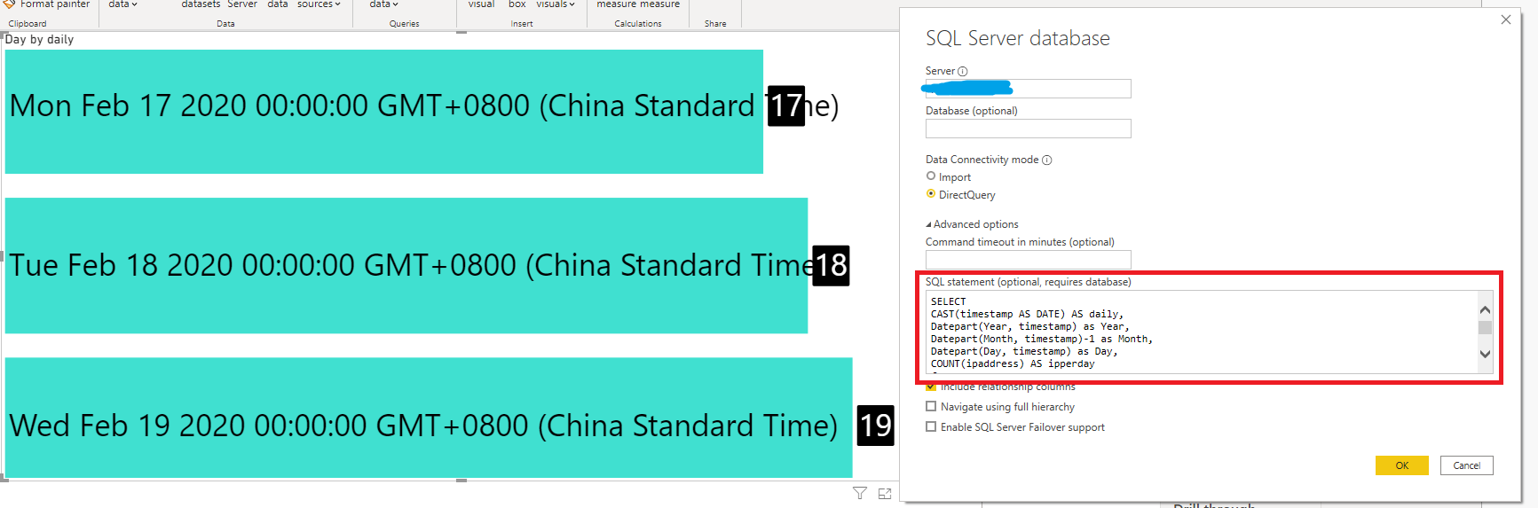Image resolution: width=1538 pixels, height=508 pixels.
Task: Click the SELECT line in the SQL statement
Action: coord(948,301)
